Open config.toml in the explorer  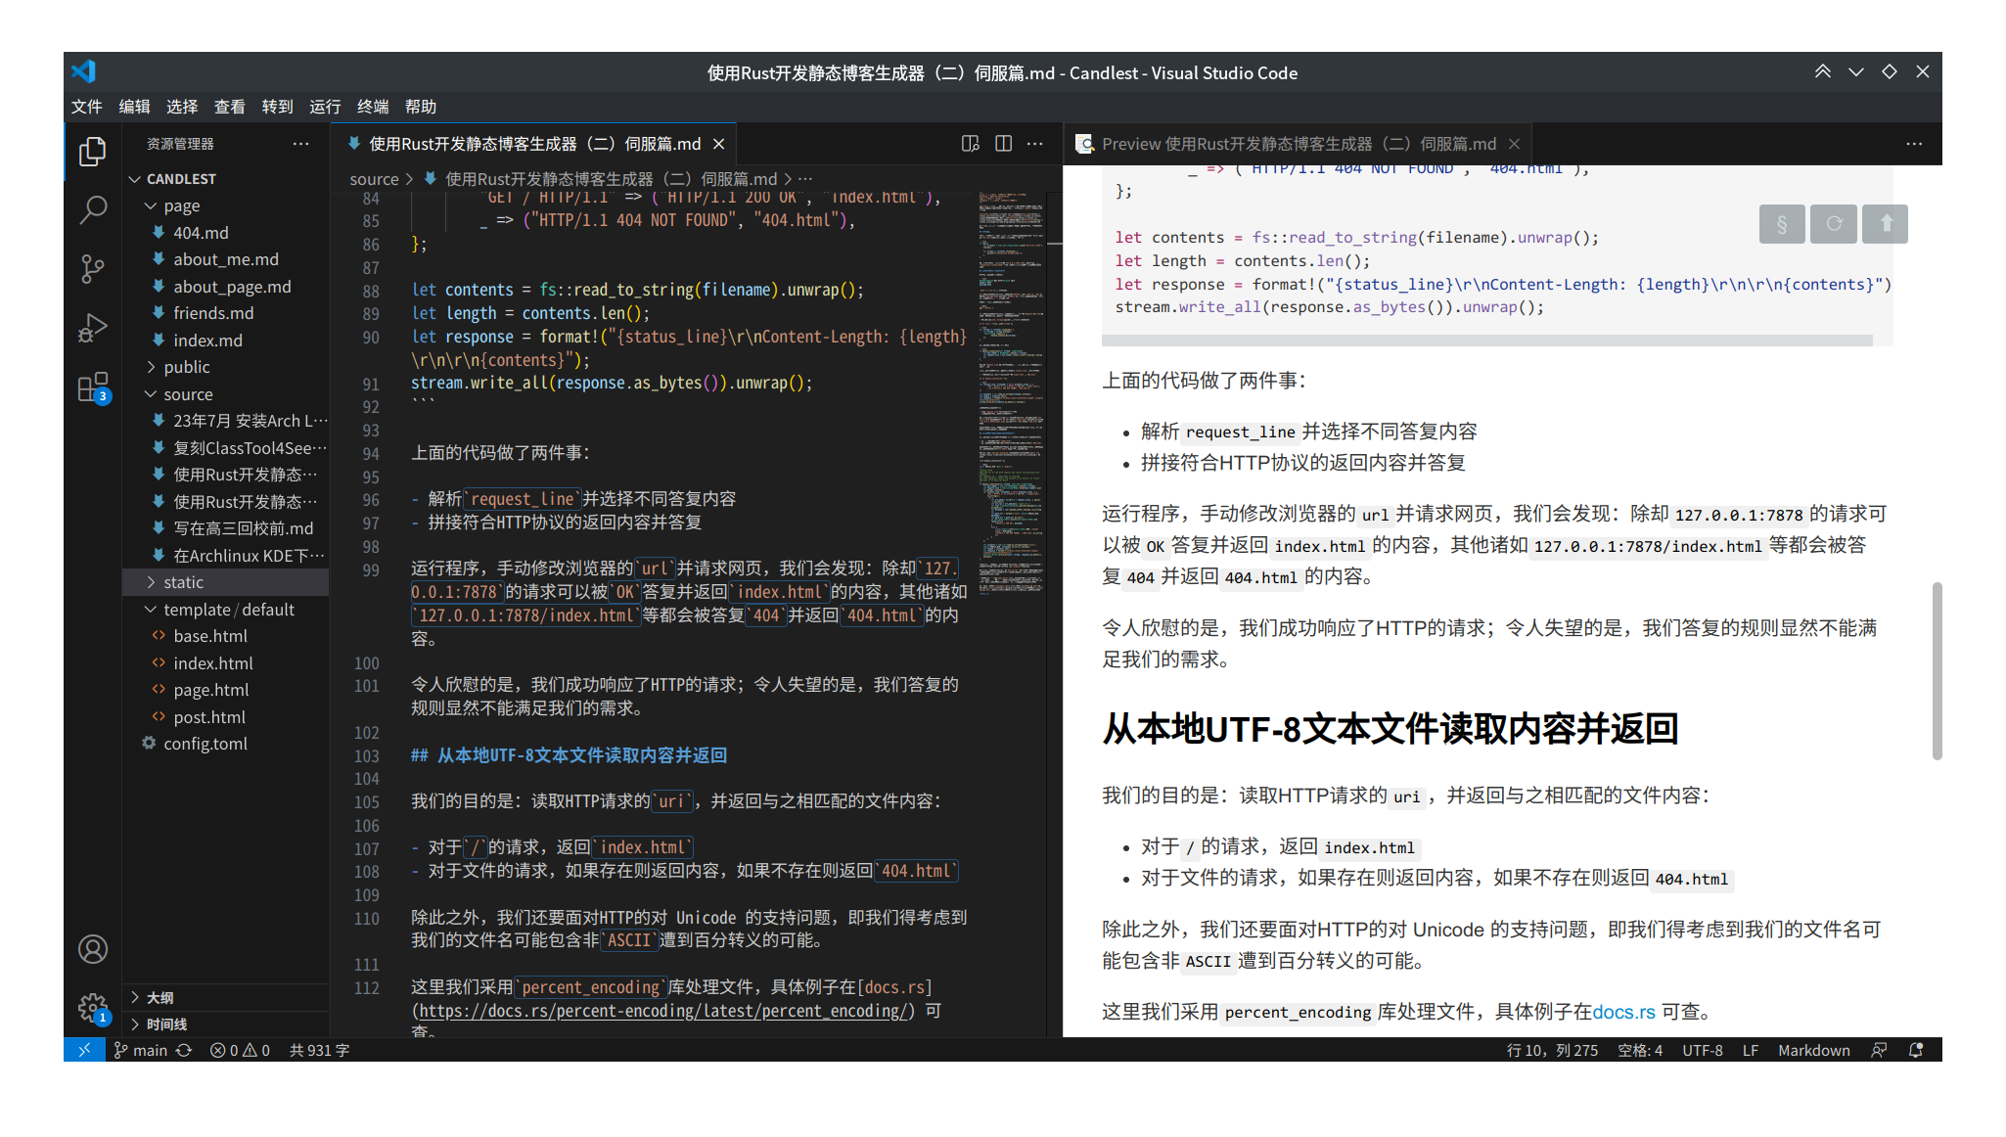click(x=205, y=744)
